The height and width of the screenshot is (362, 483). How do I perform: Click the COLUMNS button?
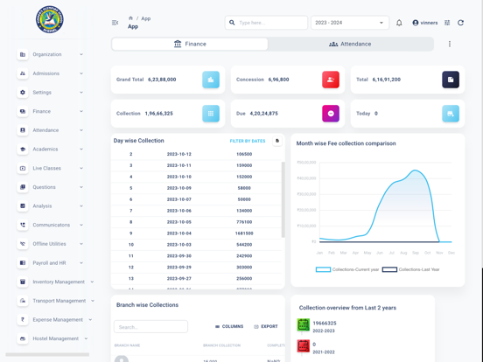[x=229, y=327]
